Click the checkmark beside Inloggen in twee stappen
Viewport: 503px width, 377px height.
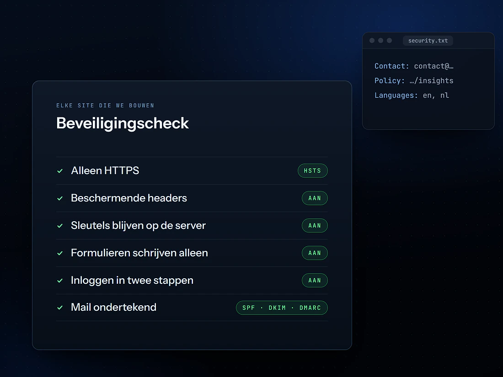59,281
